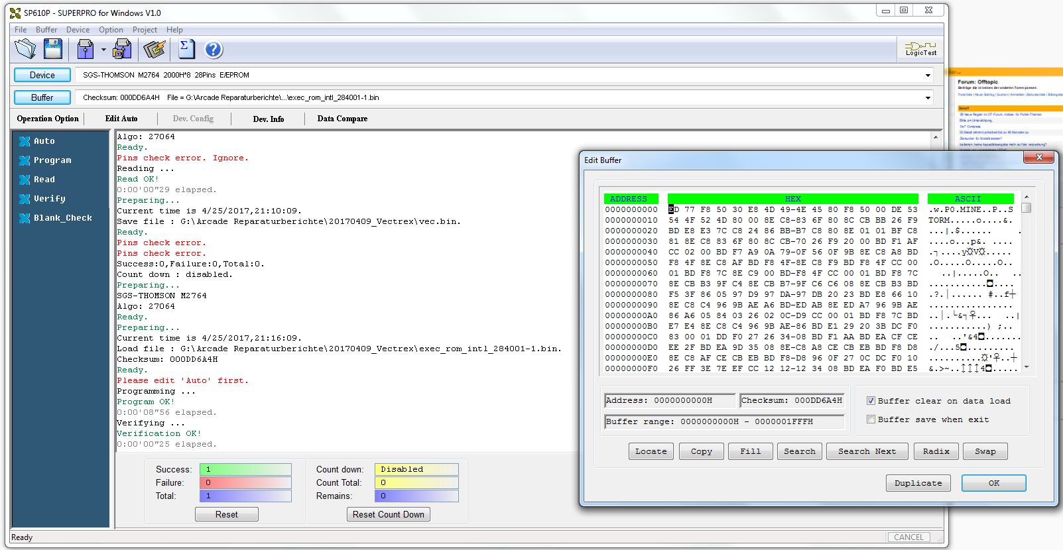Open help with the question mark icon
The image size is (1063, 550).
coord(214,50)
